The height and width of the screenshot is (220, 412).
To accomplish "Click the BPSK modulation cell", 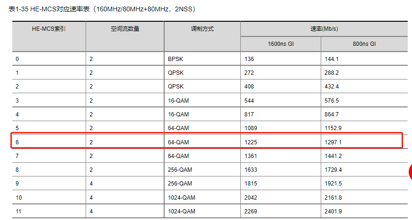I will click(x=175, y=59).
